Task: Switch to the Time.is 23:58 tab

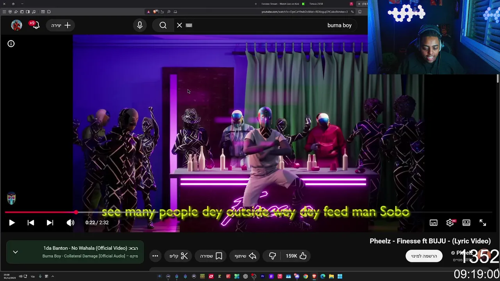Action: pos(316,4)
